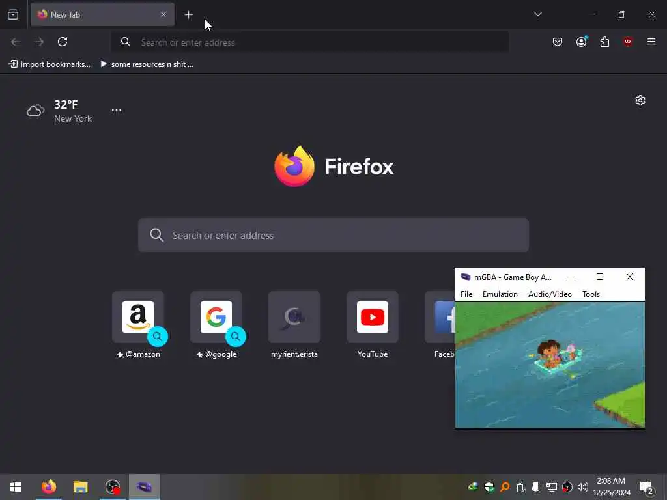Image resolution: width=667 pixels, height=500 pixels.
Task: Click the network tray icon
Action: click(x=552, y=487)
